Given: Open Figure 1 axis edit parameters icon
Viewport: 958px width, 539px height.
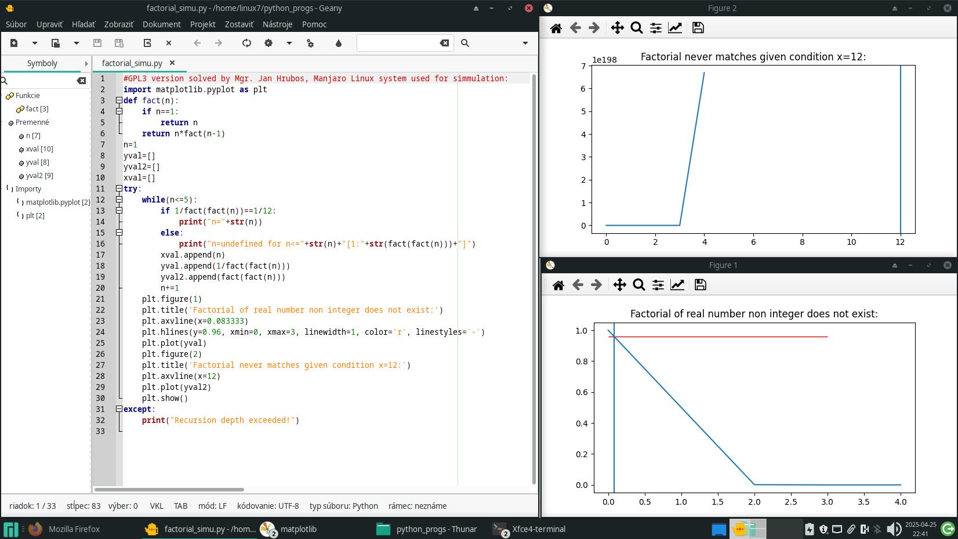Looking at the screenshot, I should pos(677,285).
